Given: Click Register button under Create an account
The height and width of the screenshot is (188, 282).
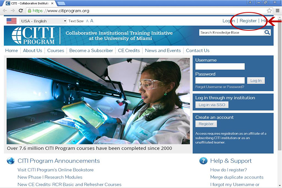Looking at the screenshot, I should click(x=206, y=124).
